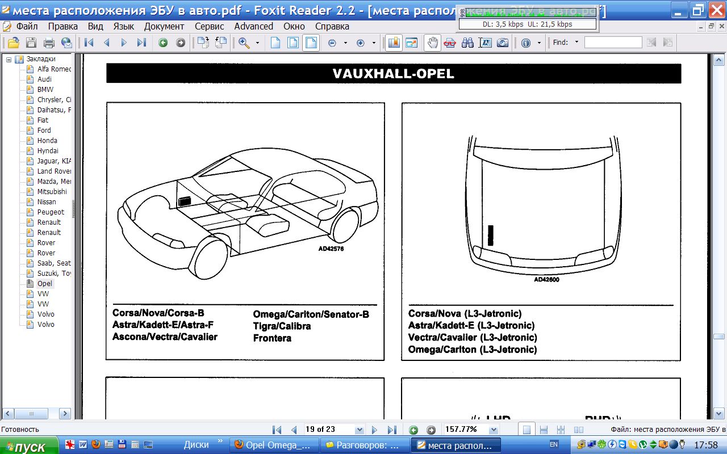
Task: Enable single page layout in status bar
Action: (527, 430)
